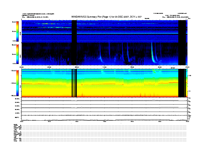Click the RAD2 spectrogram color scale bar

17,31
